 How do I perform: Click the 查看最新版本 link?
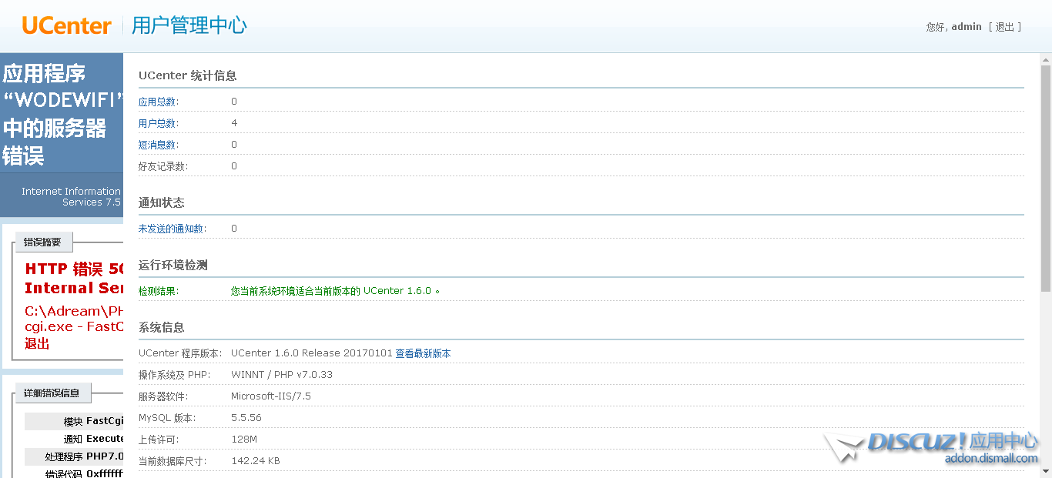pos(423,353)
